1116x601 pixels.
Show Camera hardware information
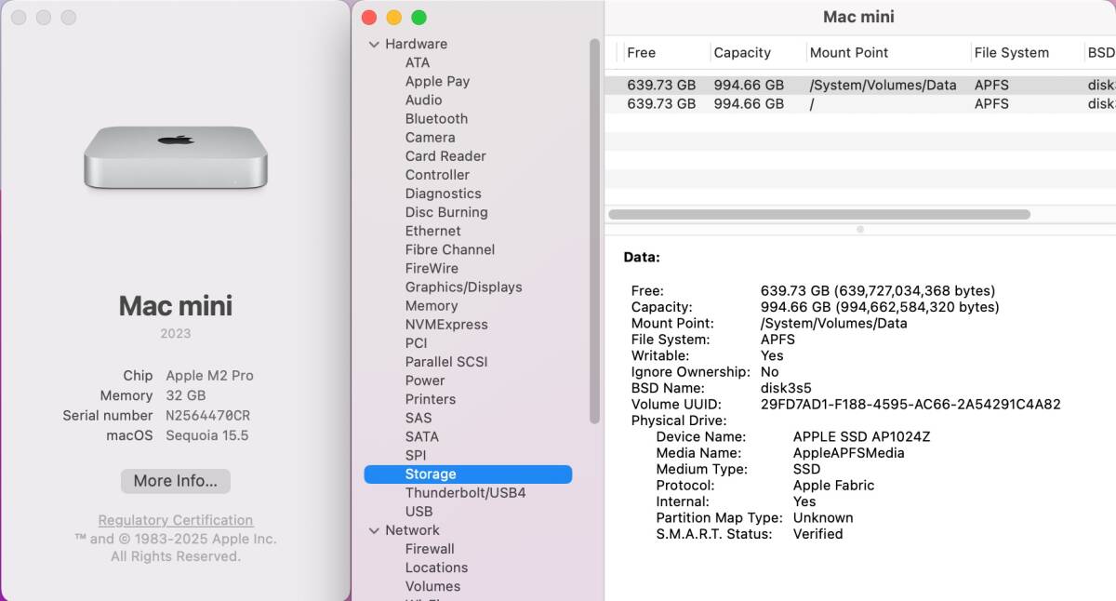pyautogui.click(x=430, y=137)
